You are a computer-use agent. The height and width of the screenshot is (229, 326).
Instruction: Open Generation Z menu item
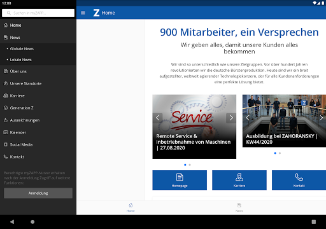pyautogui.click(x=38, y=108)
